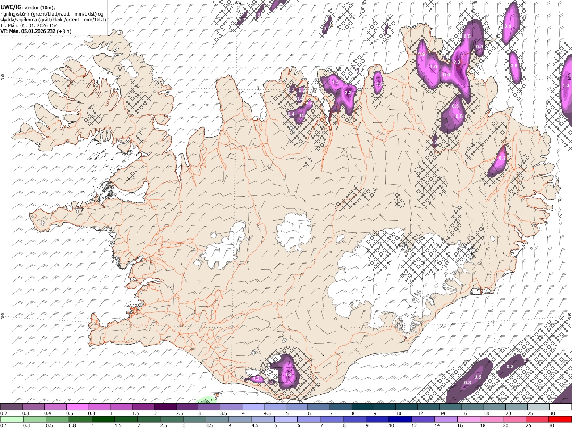The width and height of the screenshot is (572, 429).
Task: Click the '0.7' snowfall value in East Iceland
Action: [x=502, y=158]
